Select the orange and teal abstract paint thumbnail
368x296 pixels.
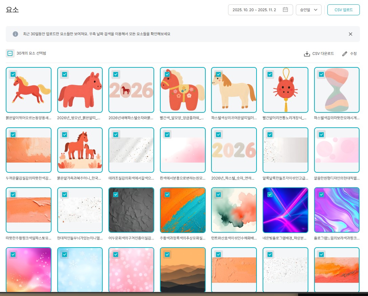pyautogui.click(x=183, y=210)
